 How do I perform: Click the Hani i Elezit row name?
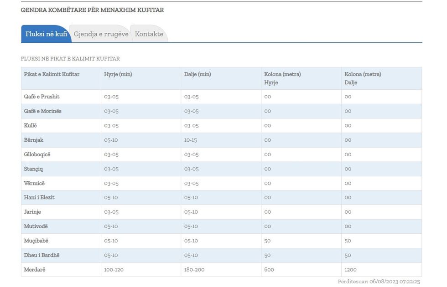click(39, 198)
